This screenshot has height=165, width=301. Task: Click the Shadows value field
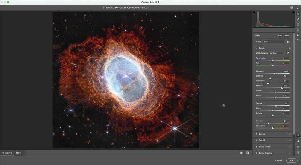286,85
